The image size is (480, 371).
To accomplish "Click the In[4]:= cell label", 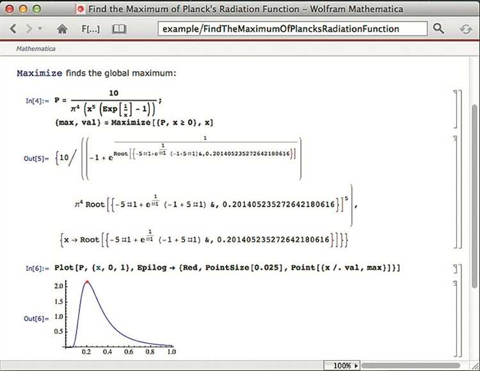I will tap(37, 101).
